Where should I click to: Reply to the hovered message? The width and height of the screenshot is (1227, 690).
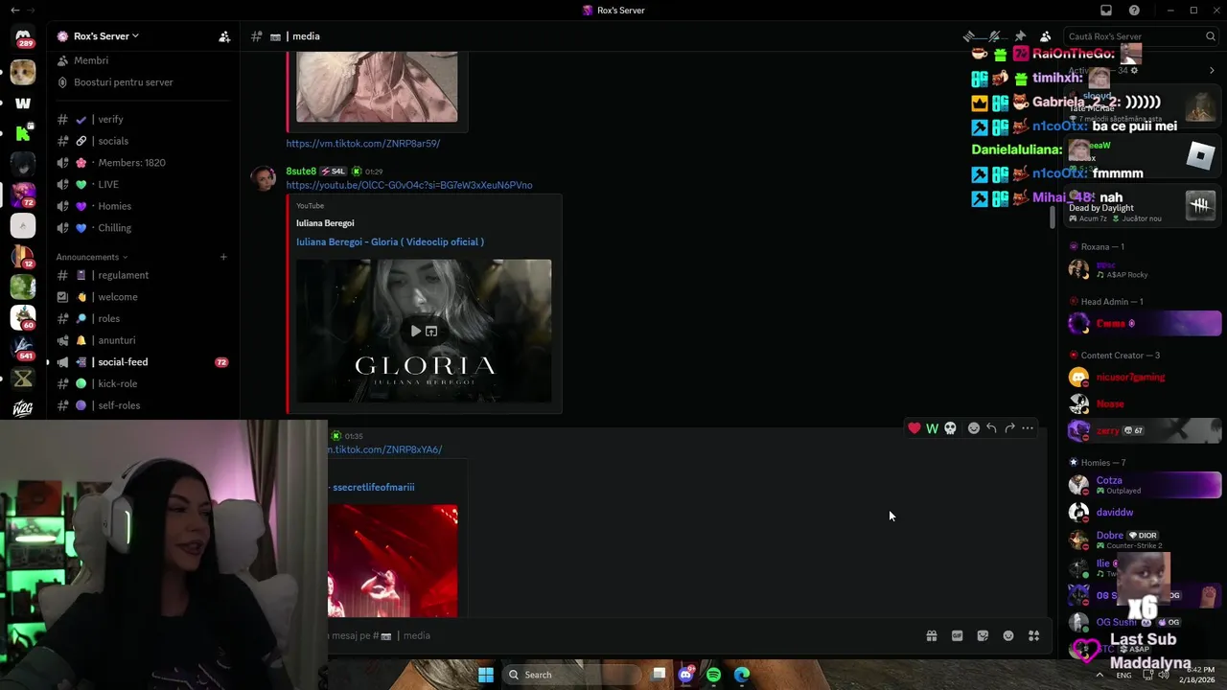tap(991, 428)
